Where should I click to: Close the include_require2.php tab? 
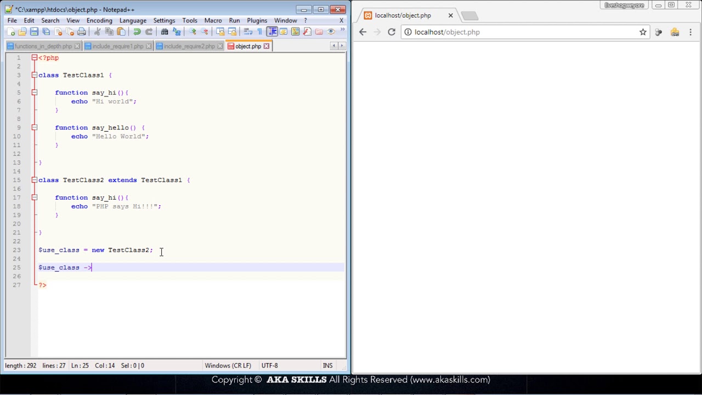click(220, 46)
